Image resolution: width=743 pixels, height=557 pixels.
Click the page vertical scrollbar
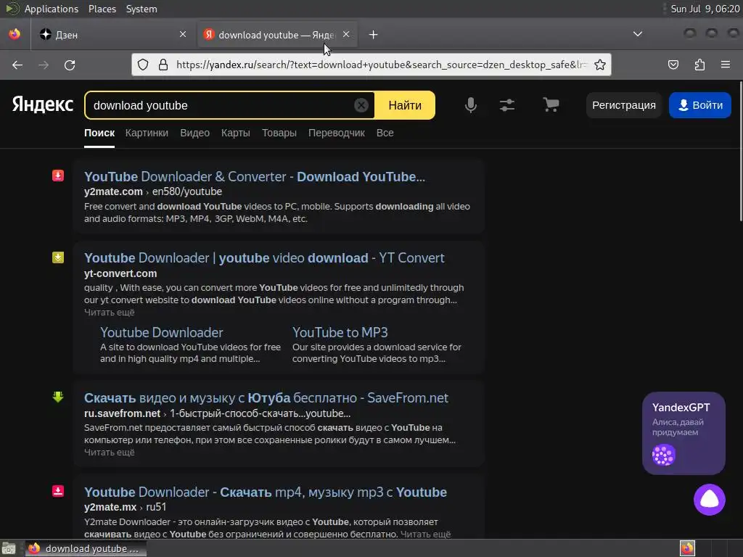[x=740, y=152]
